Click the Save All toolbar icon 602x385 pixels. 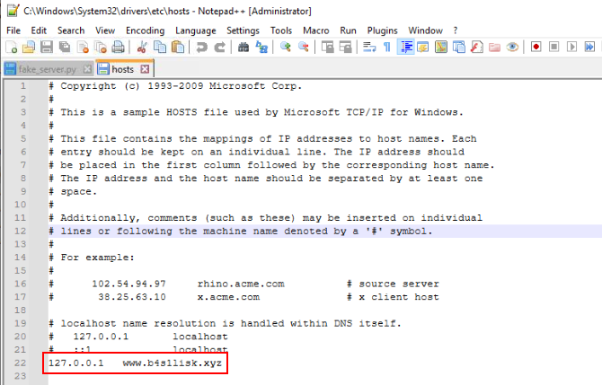pyautogui.click(x=65, y=48)
